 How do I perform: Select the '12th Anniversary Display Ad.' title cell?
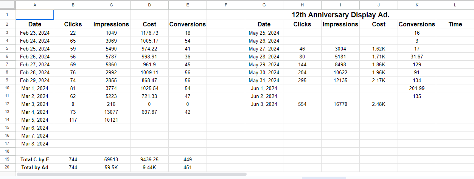point(340,15)
